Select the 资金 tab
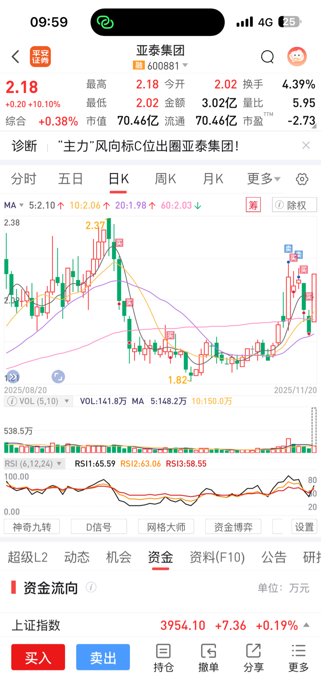Screen dimensions: 321x696 click(160, 557)
